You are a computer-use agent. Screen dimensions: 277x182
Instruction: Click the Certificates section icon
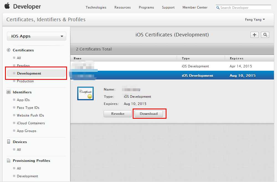9,50
